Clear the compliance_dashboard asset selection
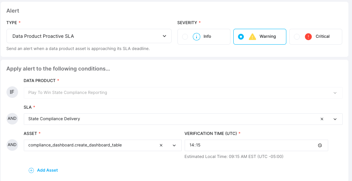Viewport: 352px width, 181px height. pos(161,145)
